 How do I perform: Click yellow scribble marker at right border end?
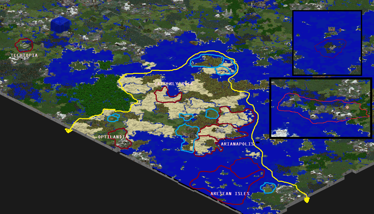click(307, 200)
